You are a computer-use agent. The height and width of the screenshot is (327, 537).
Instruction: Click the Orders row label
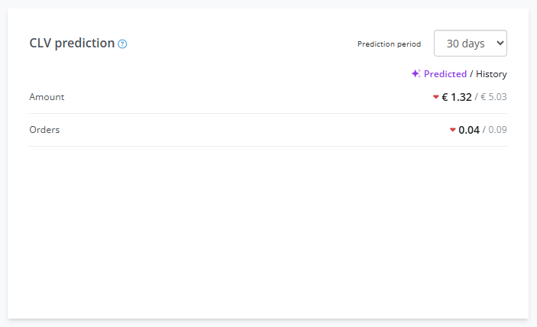coord(44,130)
